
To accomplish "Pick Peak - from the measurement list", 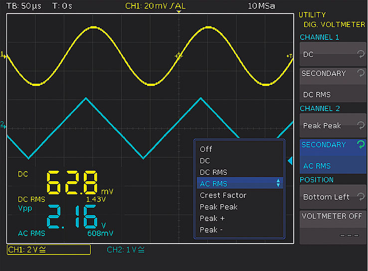I will click(x=212, y=230).
